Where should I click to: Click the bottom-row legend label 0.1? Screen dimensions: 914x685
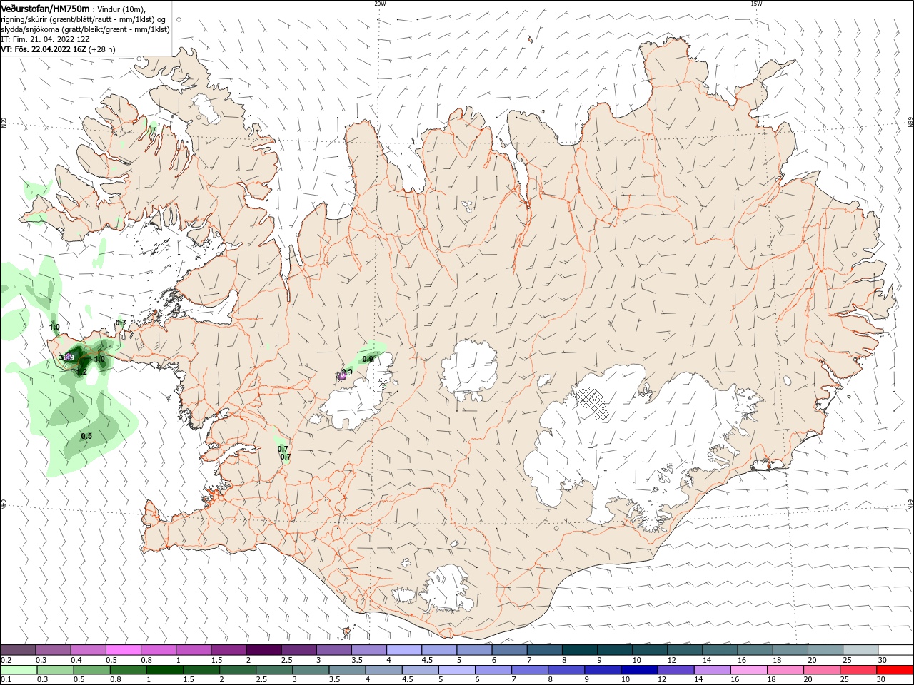coord(5,680)
